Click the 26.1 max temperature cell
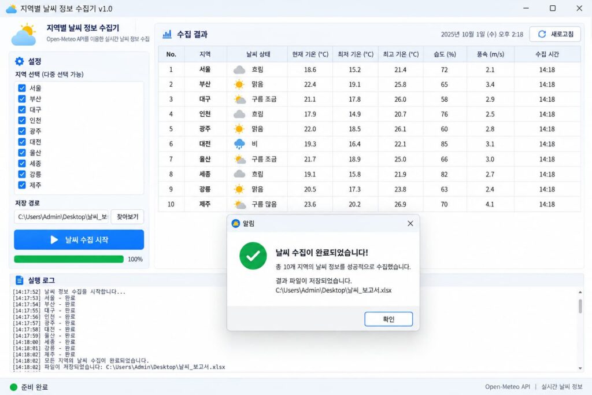 tap(400, 129)
